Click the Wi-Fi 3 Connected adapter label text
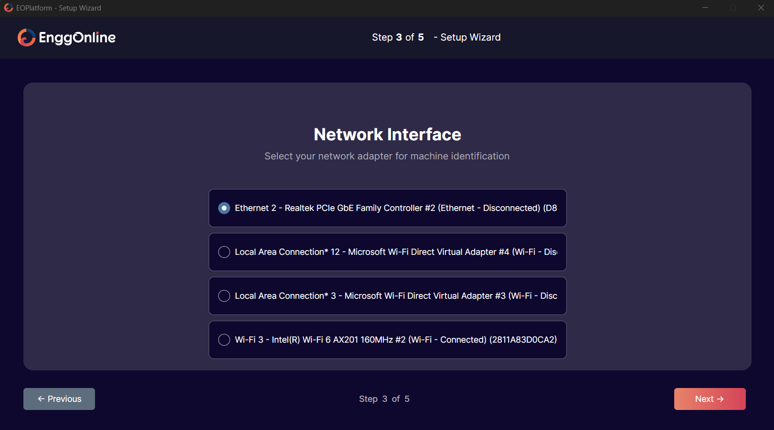The width and height of the screenshot is (774, 430). coord(395,340)
